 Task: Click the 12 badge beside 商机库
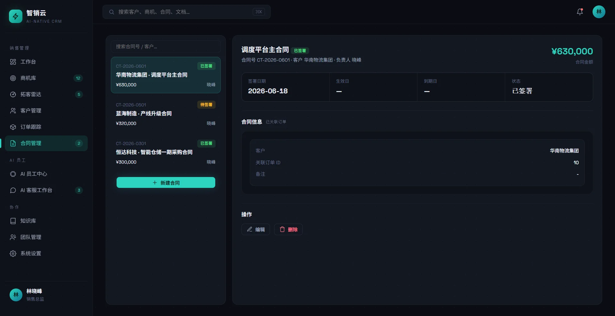(x=78, y=78)
